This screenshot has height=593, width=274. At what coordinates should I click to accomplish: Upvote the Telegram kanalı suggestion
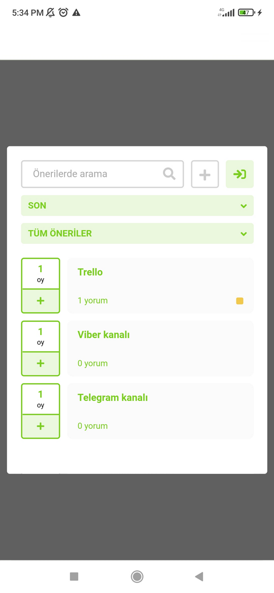[x=41, y=426]
